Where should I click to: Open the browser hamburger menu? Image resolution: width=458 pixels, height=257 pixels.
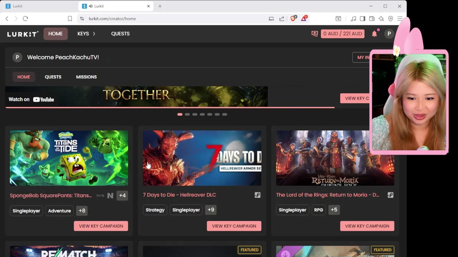[400, 19]
